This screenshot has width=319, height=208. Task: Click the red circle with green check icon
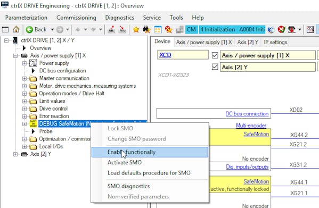click(x=281, y=30)
